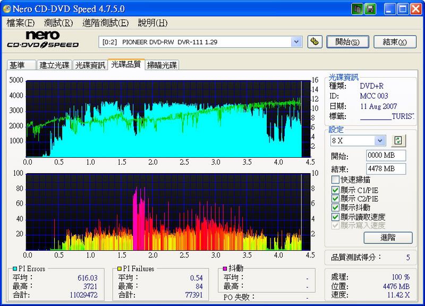
Task: Click the cyan PI Errors legend swatch
Action: [x=15, y=269]
